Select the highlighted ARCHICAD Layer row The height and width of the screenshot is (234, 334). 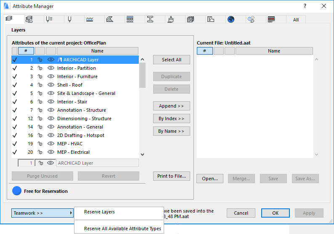[x=75, y=60]
